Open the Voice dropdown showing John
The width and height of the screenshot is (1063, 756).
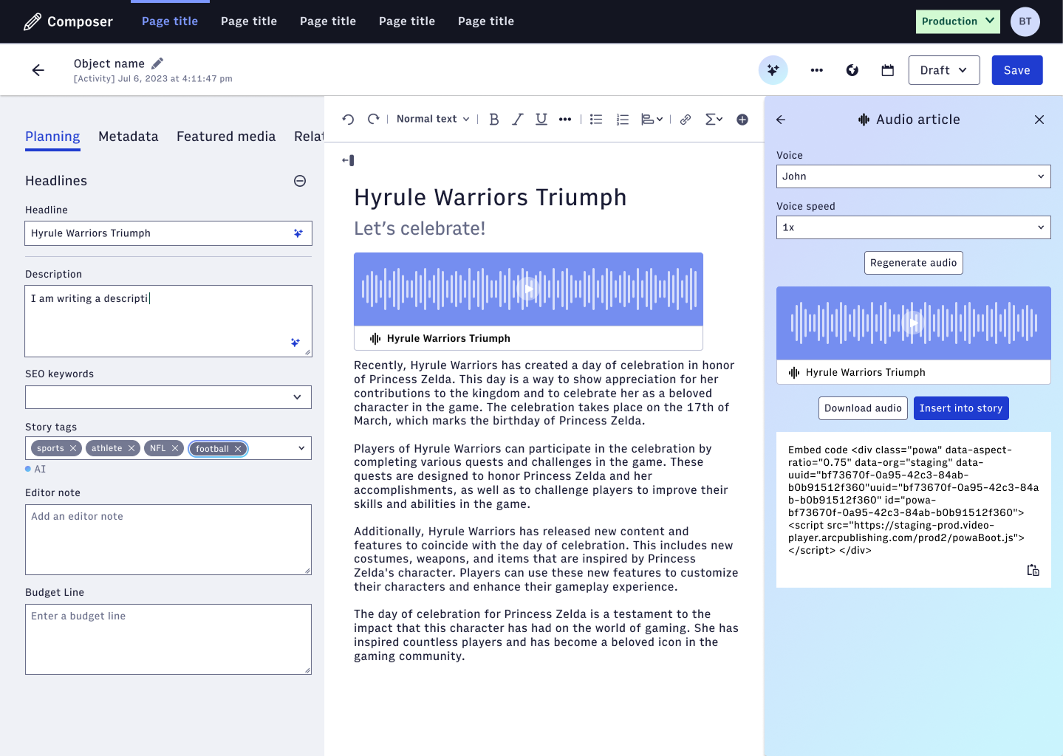tap(913, 176)
